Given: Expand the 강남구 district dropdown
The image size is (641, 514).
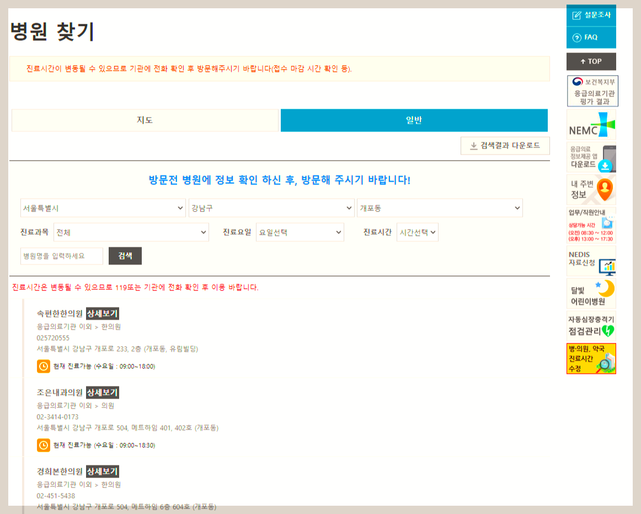Looking at the screenshot, I should pyautogui.click(x=271, y=208).
